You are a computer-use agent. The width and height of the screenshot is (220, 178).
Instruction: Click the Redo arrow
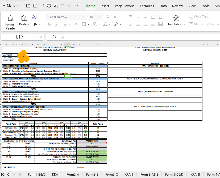pyautogui.click(x=70, y=6)
